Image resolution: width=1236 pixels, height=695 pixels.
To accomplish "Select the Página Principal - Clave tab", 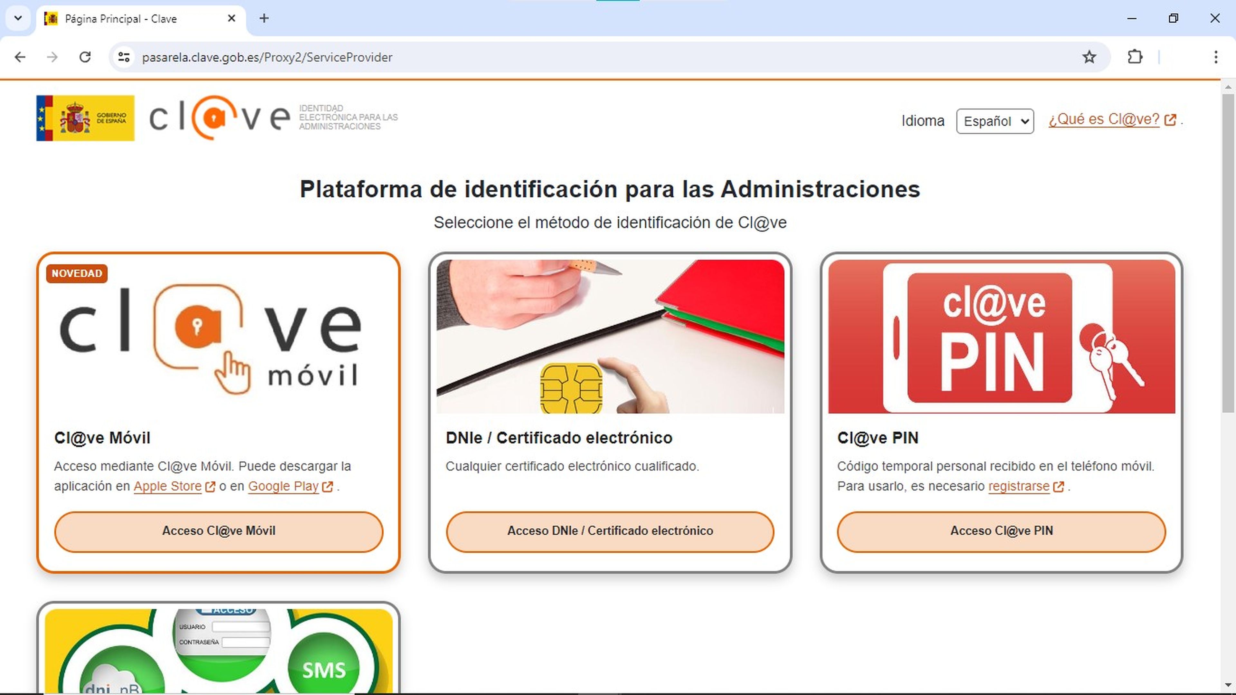I will pyautogui.click(x=141, y=19).
